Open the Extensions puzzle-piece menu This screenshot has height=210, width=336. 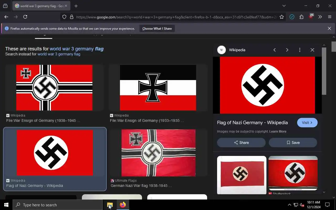(301, 17)
